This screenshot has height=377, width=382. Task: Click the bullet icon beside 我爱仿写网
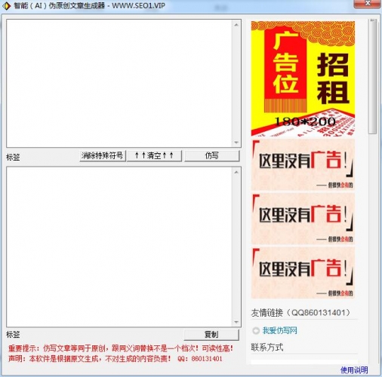pos(256,330)
